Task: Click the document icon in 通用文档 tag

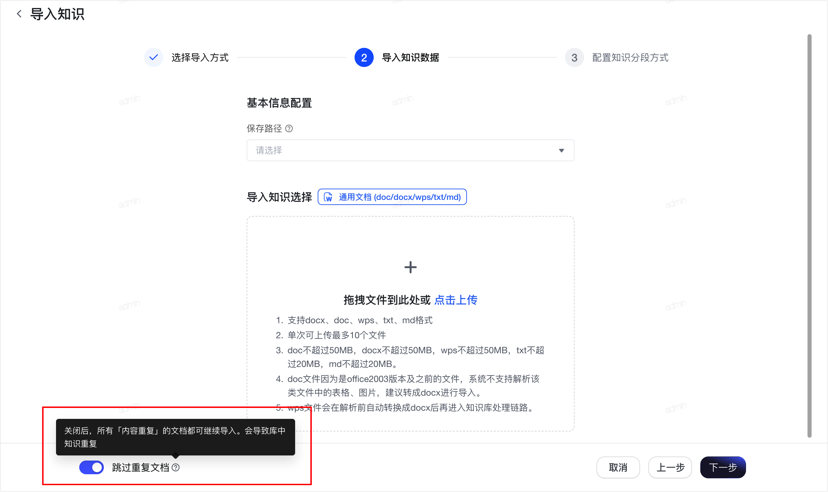Action: (328, 197)
